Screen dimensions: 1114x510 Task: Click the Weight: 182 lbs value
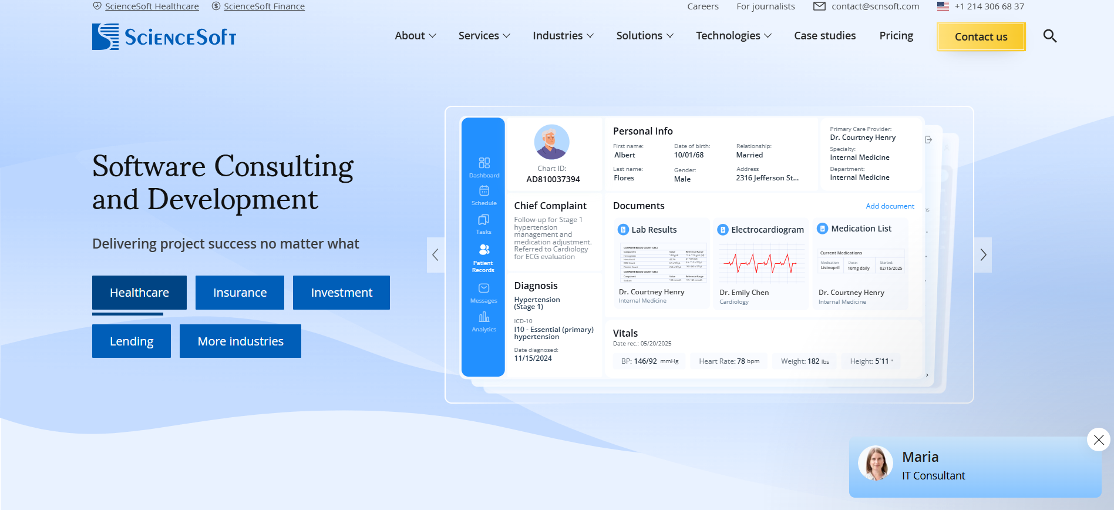click(x=805, y=361)
